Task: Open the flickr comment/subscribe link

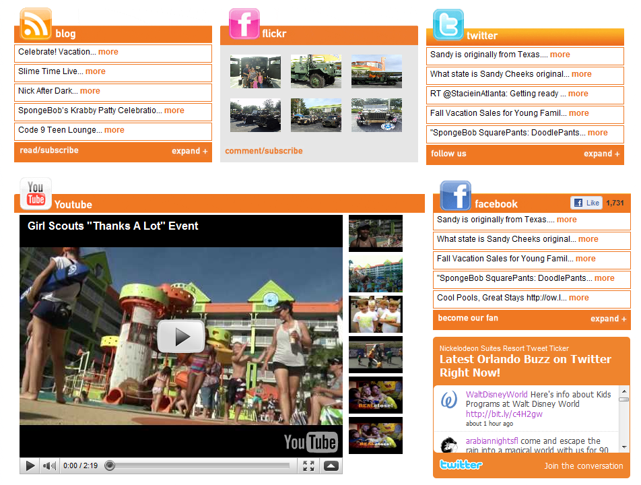Action: click(x=264, y=151)
